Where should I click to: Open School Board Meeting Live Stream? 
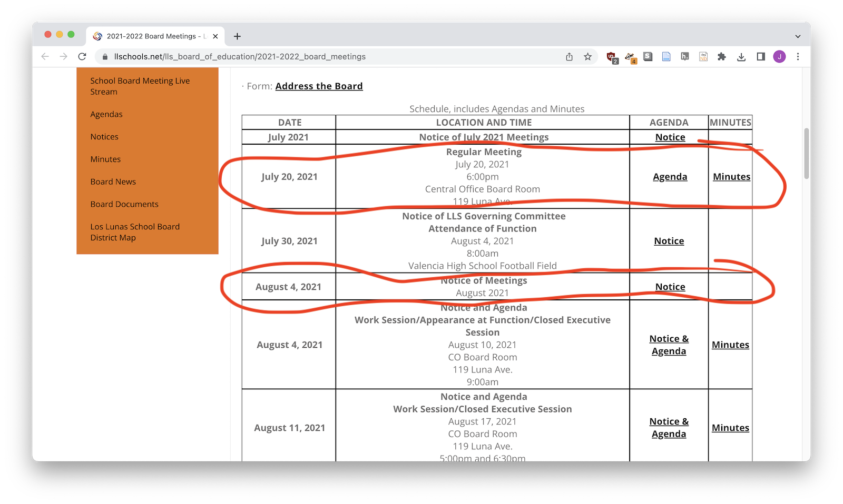click(140, 86)
